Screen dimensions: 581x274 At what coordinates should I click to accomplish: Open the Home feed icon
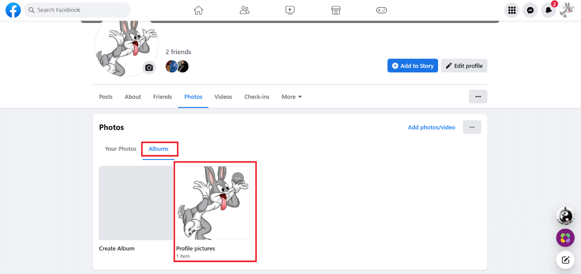[x=199, y=10]
